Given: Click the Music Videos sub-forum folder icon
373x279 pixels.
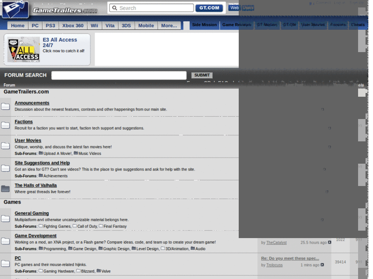Looking at the screenshot, I should pyautogui.click(x=76, y=153).
